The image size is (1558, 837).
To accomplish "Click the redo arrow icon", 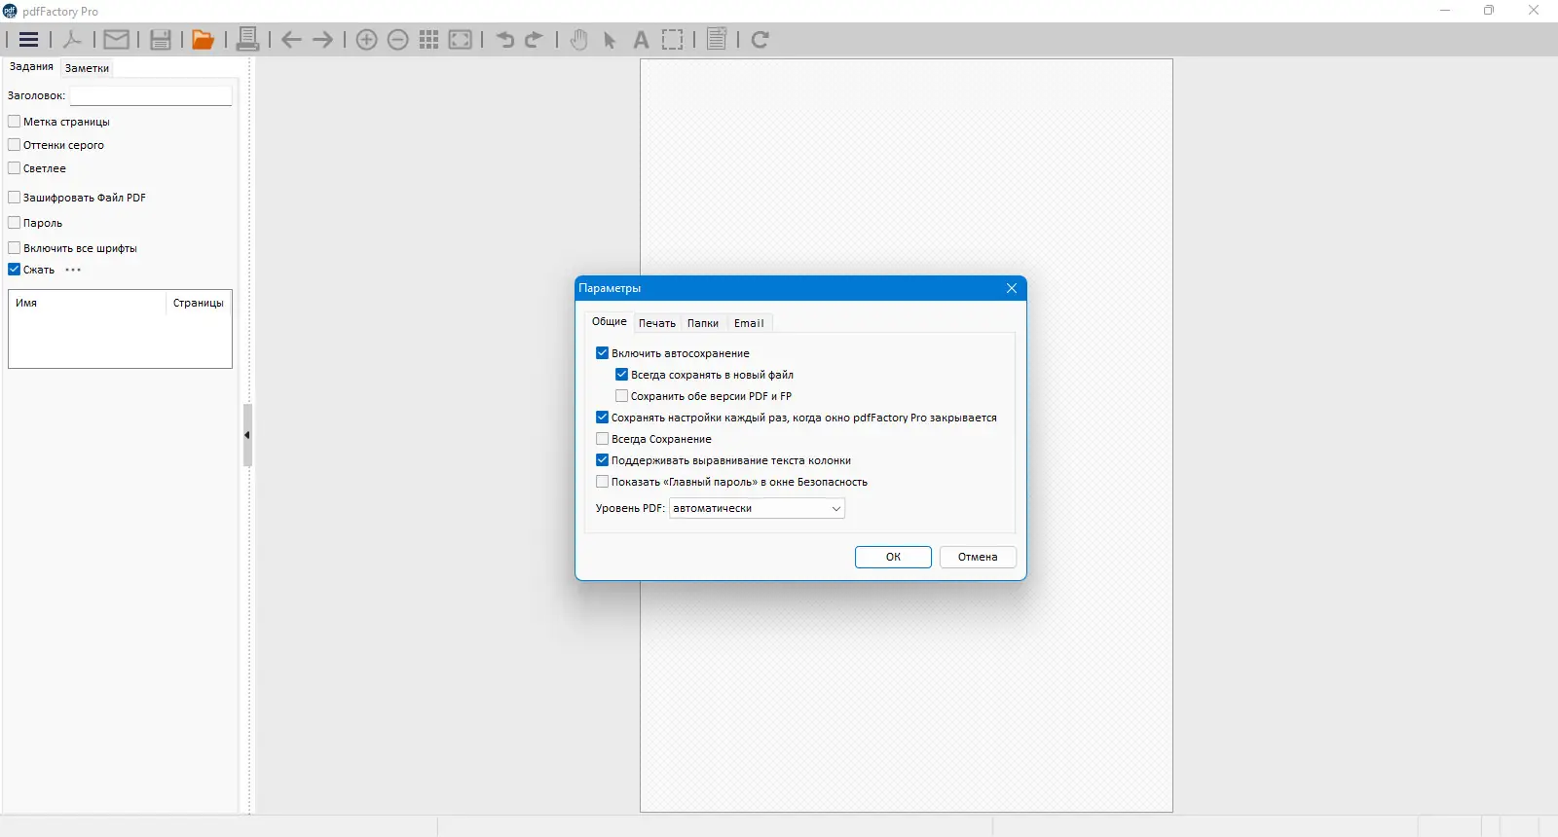I will (x=534, y=40).
